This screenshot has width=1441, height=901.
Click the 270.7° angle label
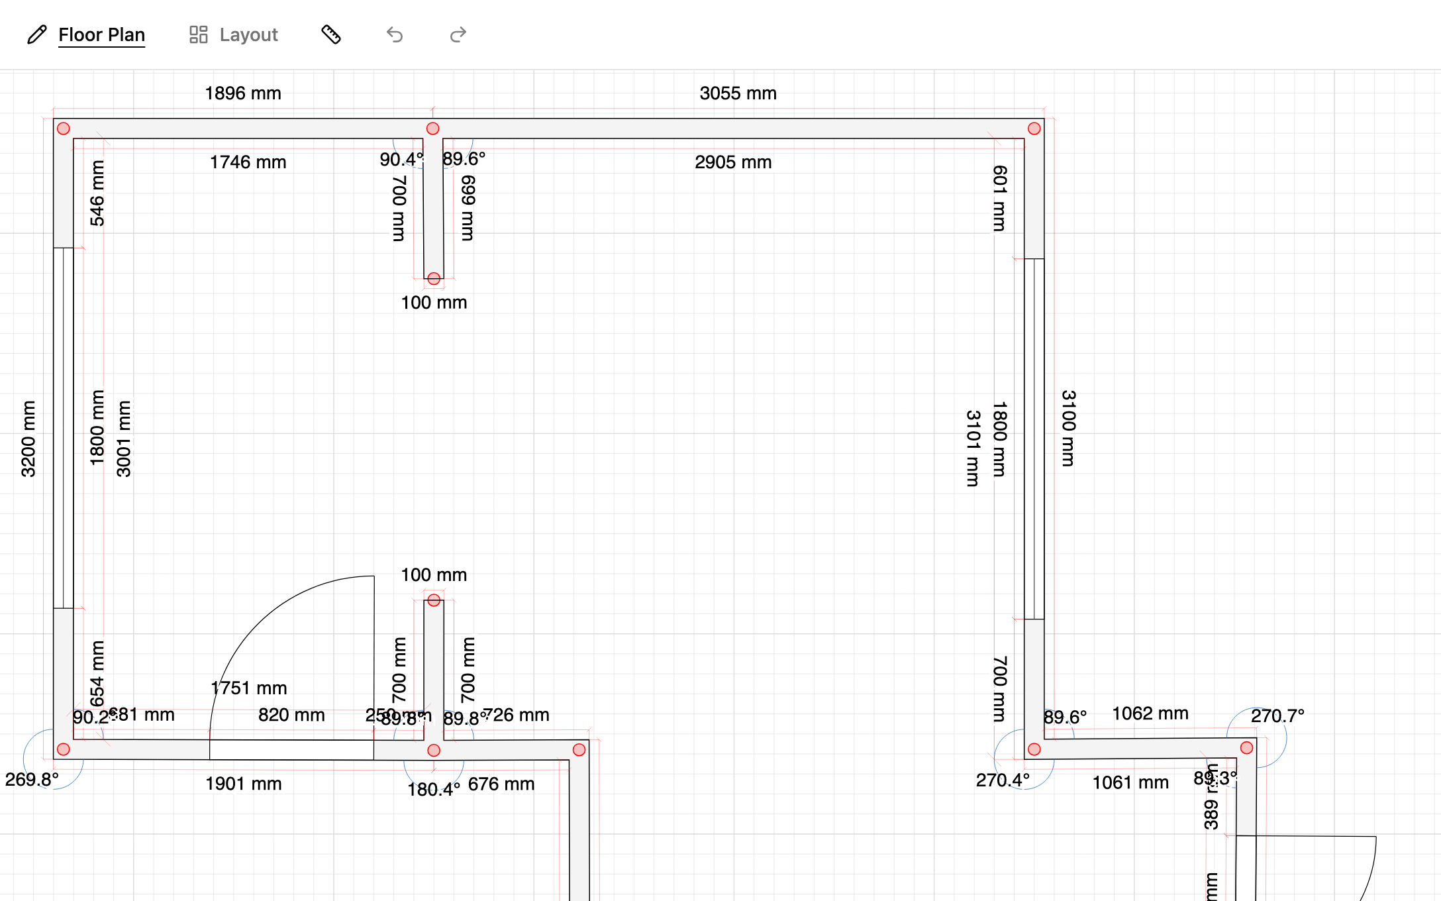(x=1277, y=716)
